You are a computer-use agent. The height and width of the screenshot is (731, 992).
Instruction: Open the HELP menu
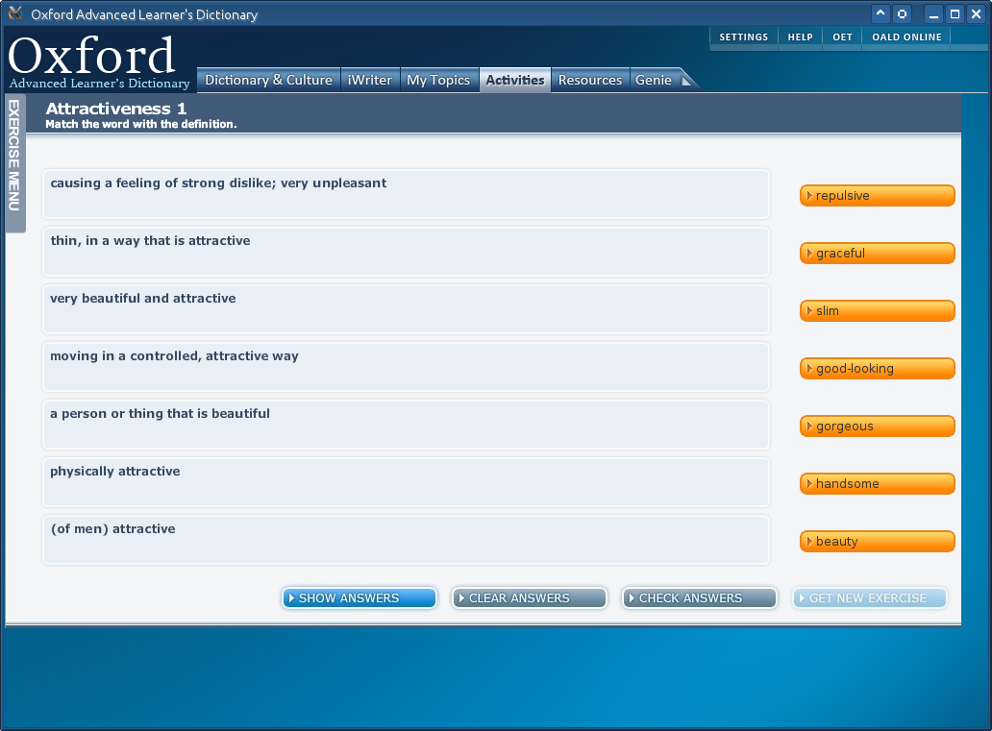(801, 37)
